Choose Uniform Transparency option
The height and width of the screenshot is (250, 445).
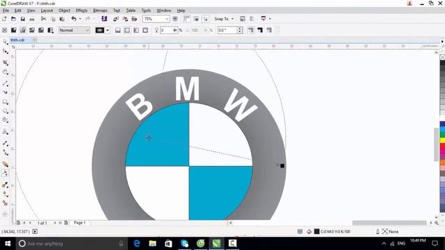[13, 30]
